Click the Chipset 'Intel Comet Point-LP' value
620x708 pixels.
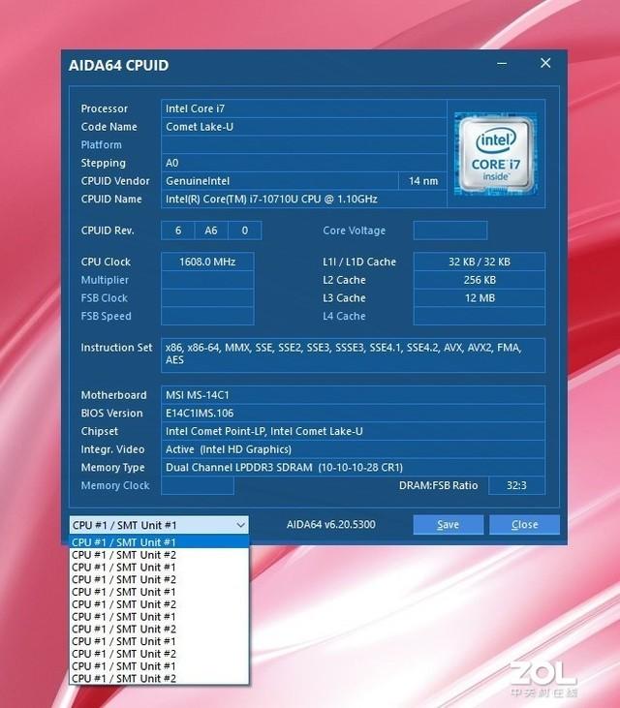point(353,431)
